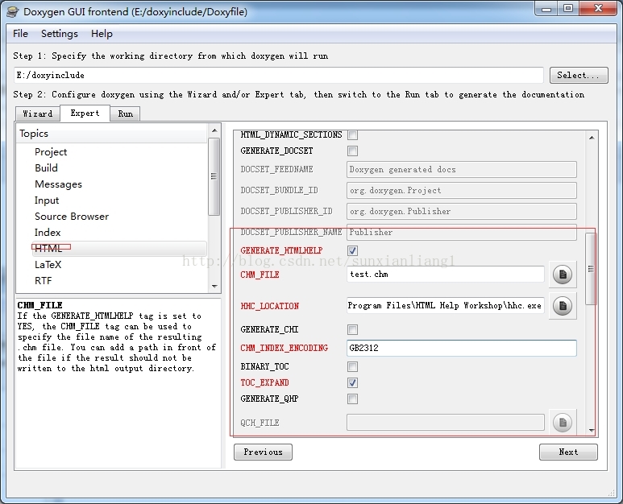Click the Select... working directory button

[579, 75]
